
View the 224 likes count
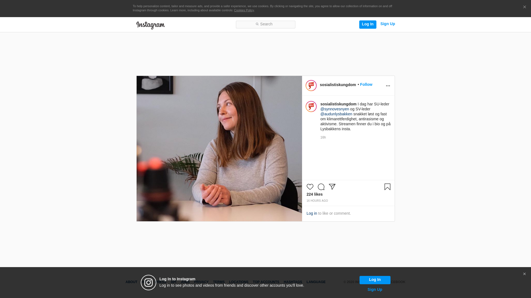tap(314, 194)
